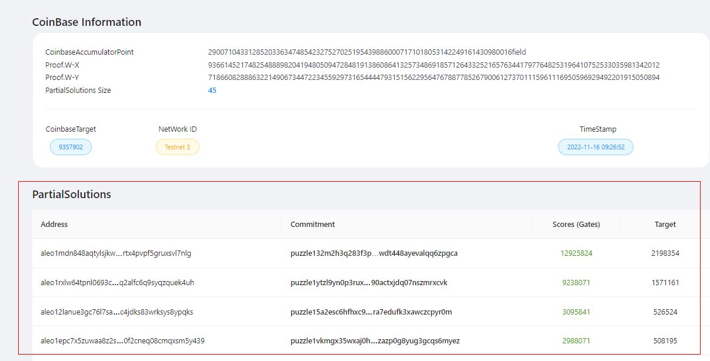Select the Proof.W-X long number value
The image size is (710, 361).
coord(434,65)
